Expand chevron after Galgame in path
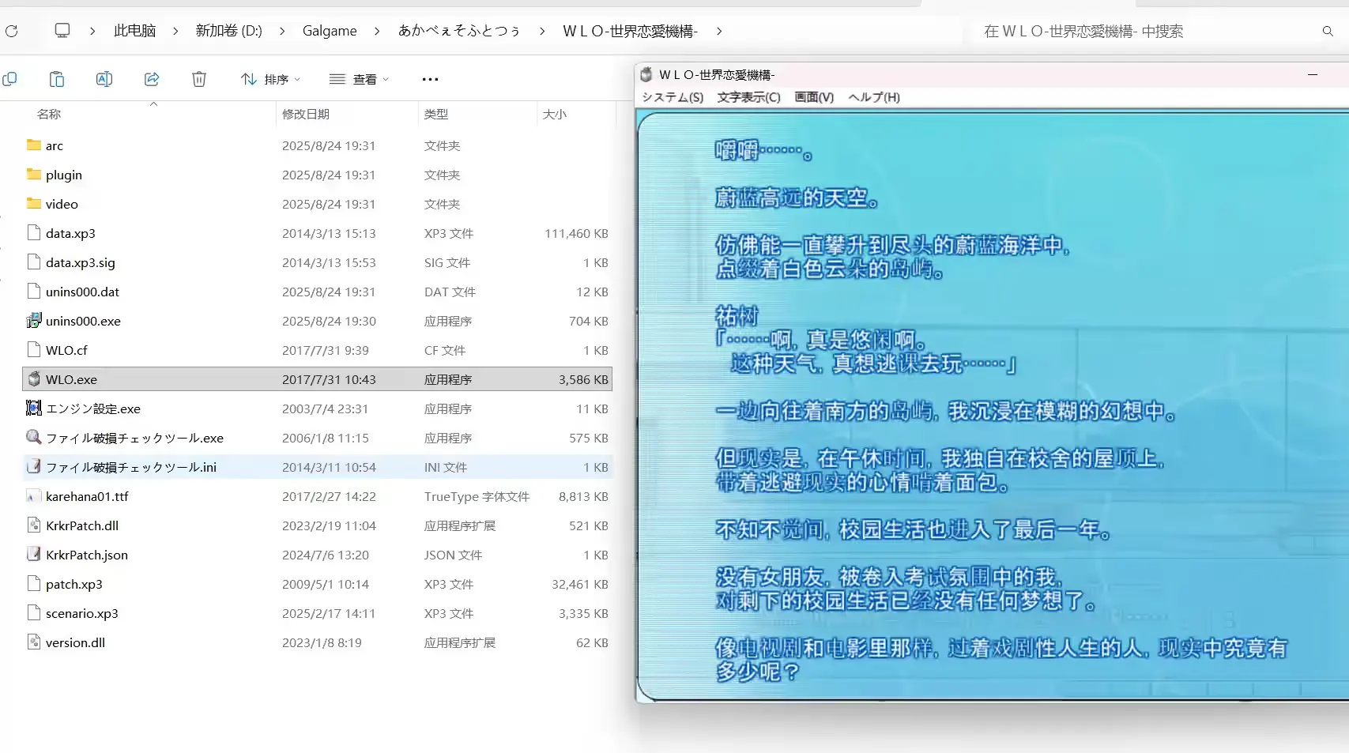The width and height of the screenshot is (1349, 753). tap(377, 31)
